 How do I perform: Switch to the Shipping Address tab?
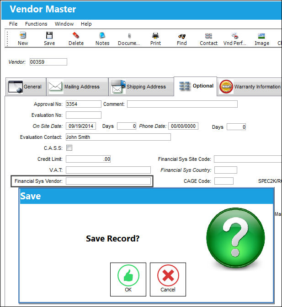pos(141,87)
